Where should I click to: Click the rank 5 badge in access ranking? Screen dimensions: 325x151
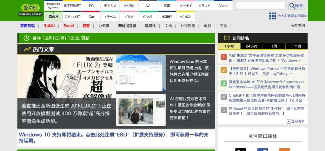tap(224, 110)
